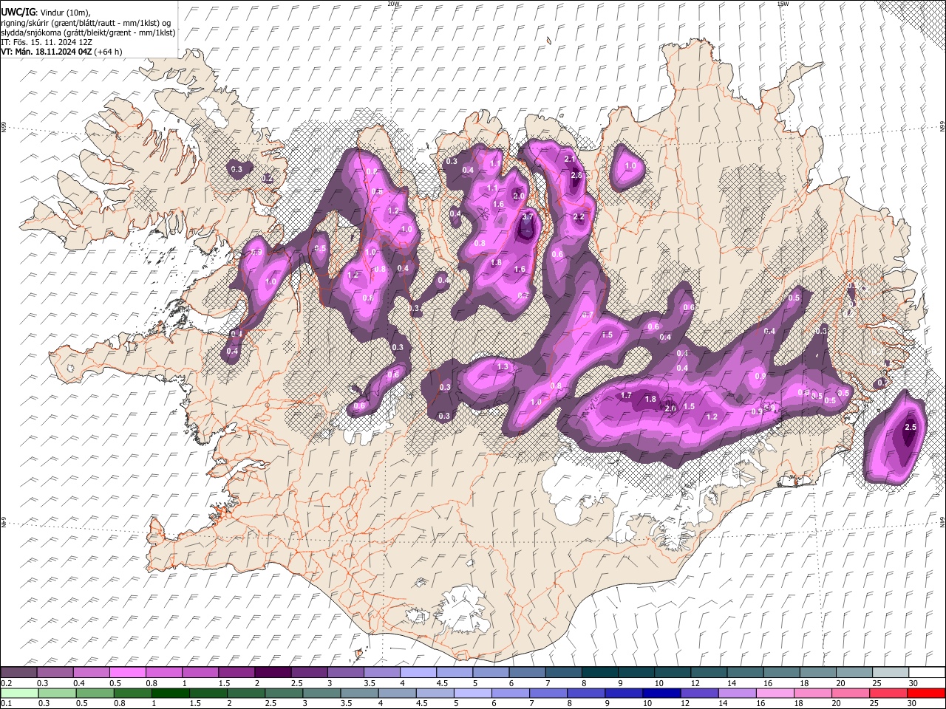Pick the top-row legend swatch between 1 and 1.5
The image size is (946, 709).
tap(200, 673)
